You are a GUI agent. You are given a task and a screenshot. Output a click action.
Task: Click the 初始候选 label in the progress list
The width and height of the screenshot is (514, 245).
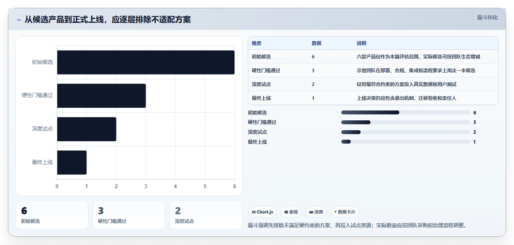pos(257,113)
